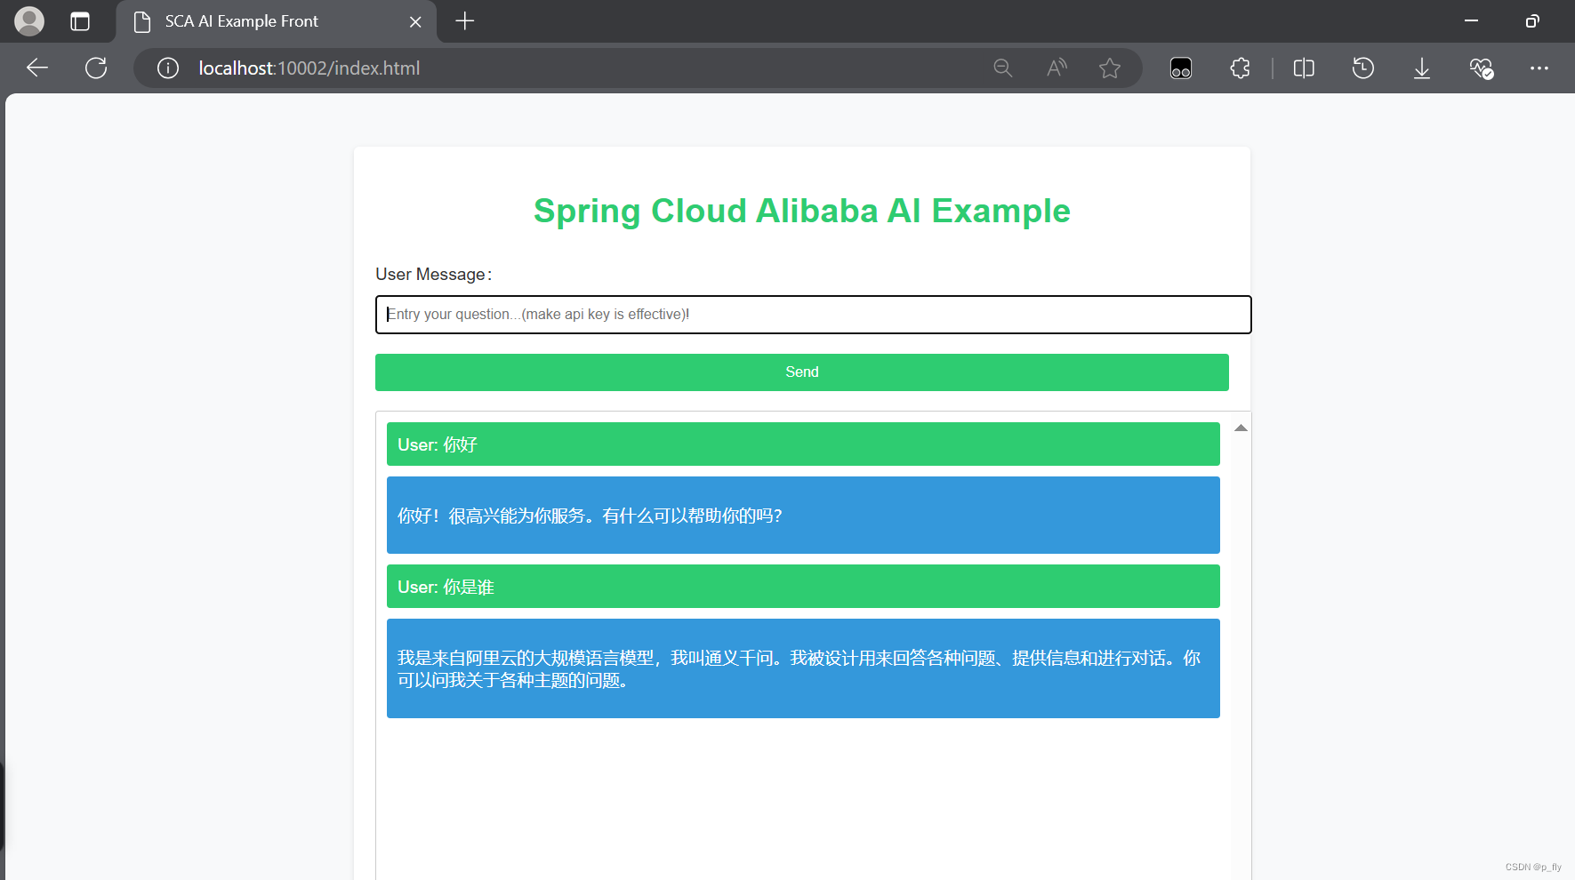Open the masked extension icon in toolbar
The height and width of the screenshot is (880, 1575).
pyautogui.click(x=1181, y=68)
